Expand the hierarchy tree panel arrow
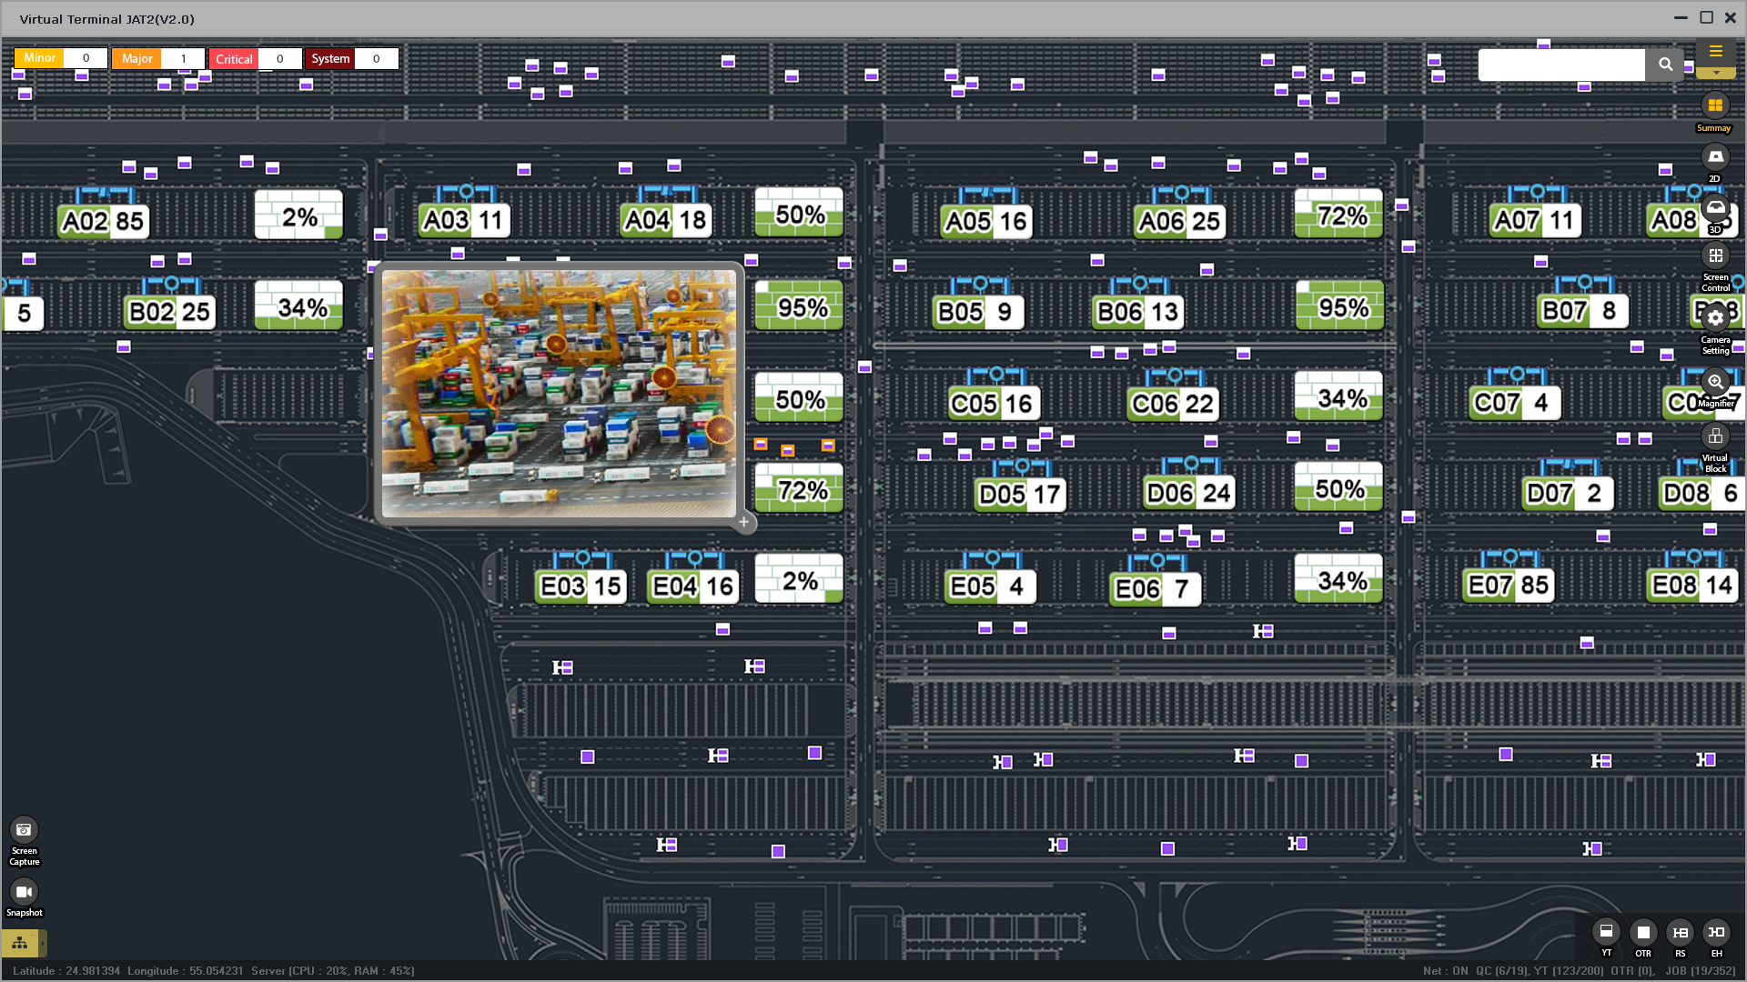Viewport: 1747px width, 982px height. (42, 943)
